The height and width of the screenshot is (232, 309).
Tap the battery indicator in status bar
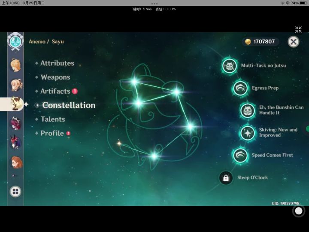303,3
